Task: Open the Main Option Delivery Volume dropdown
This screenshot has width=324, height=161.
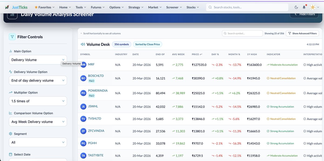Action: coord(38,60)
